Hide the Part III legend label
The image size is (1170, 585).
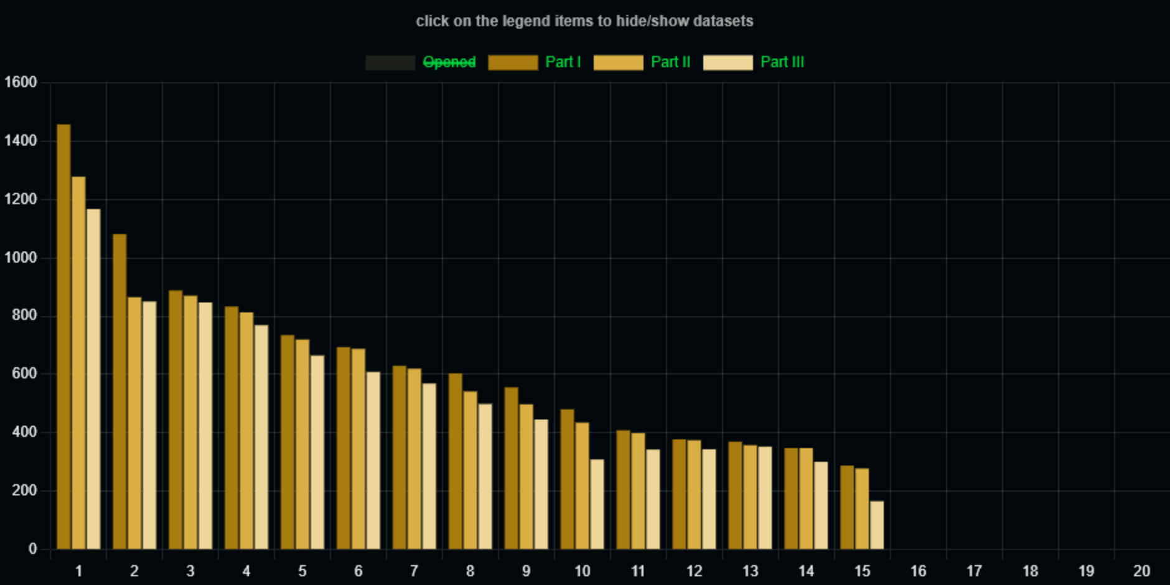782,62
